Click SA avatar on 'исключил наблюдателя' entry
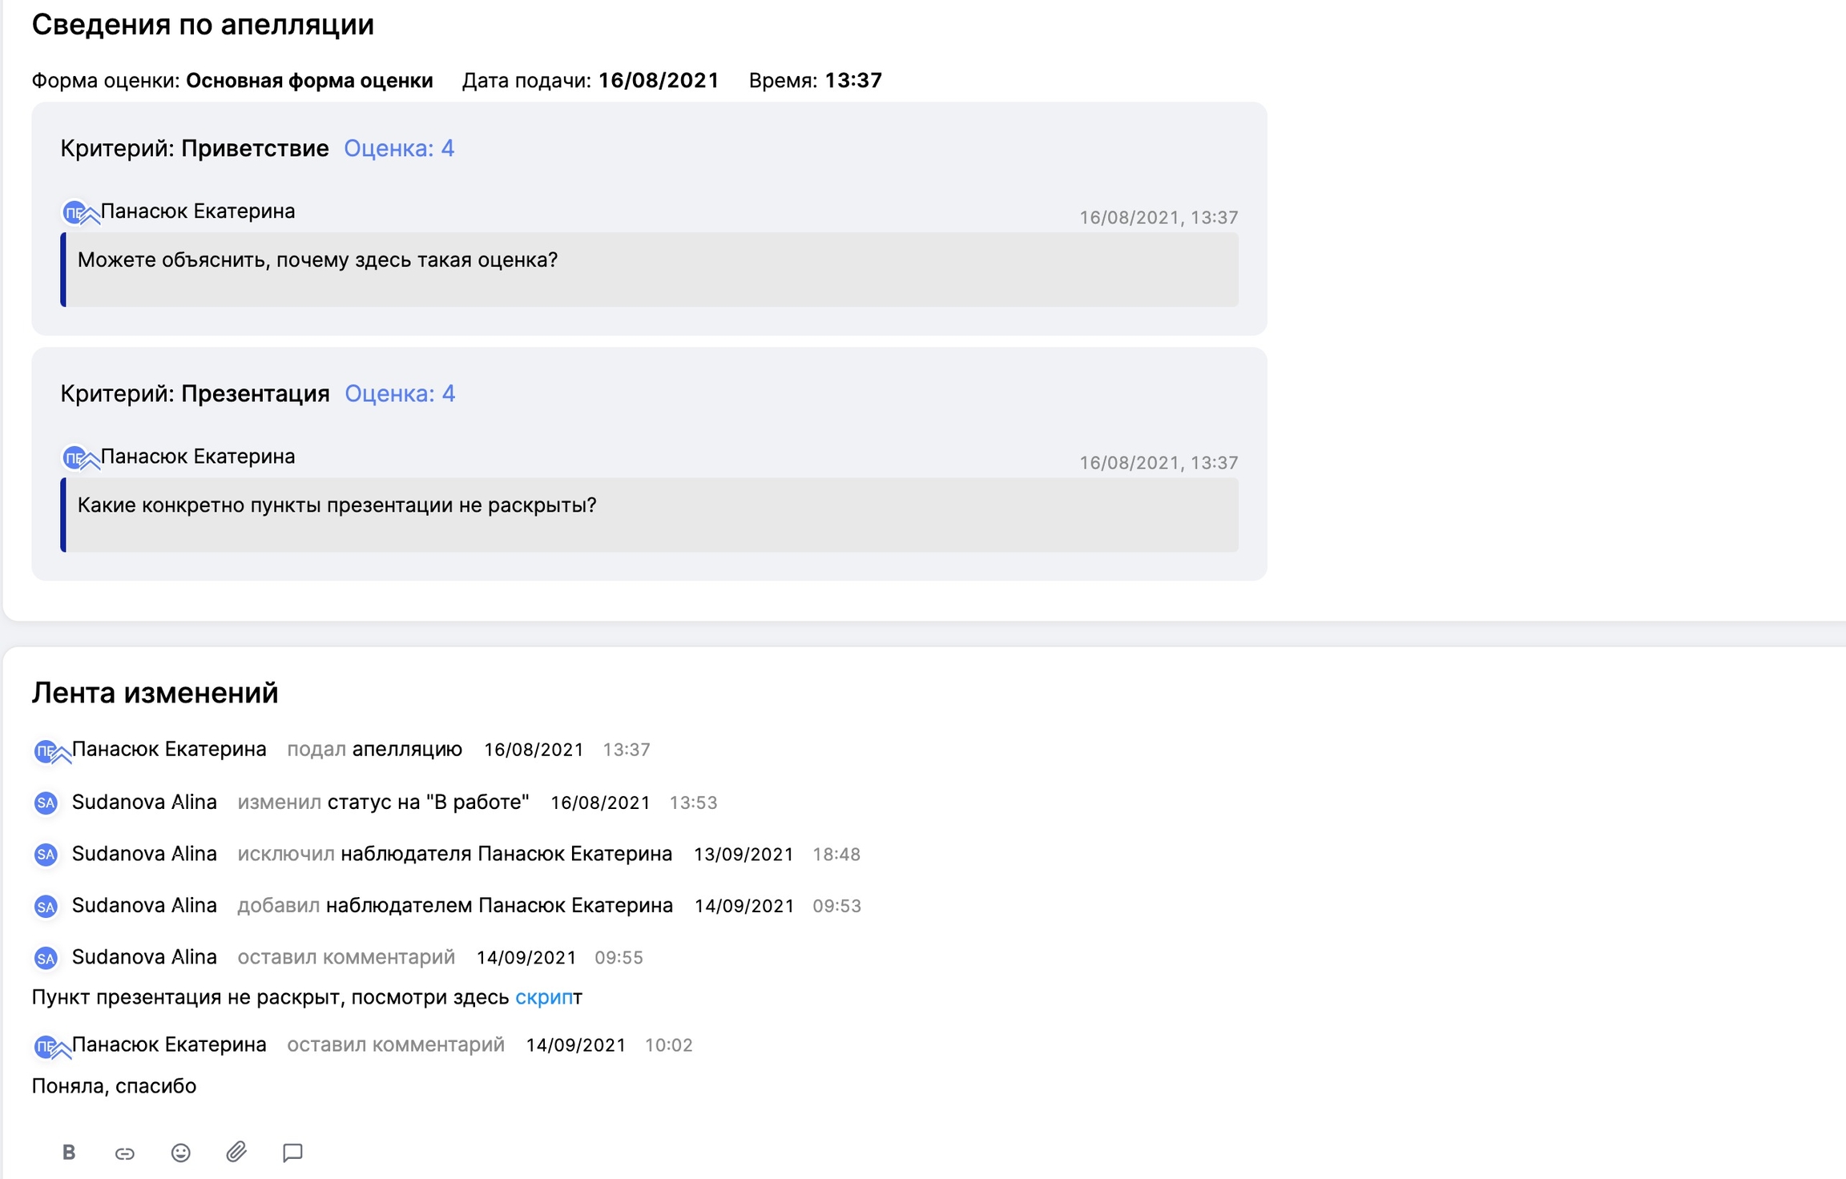Viewport: 1846px width, 1179px height. (46, 855)
